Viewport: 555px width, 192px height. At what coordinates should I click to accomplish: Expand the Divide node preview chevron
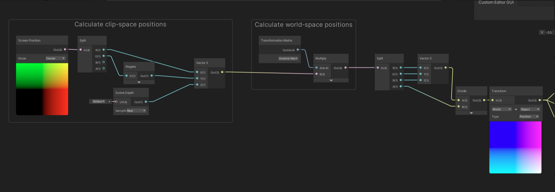pyautogui.click(x=472, y=113)
